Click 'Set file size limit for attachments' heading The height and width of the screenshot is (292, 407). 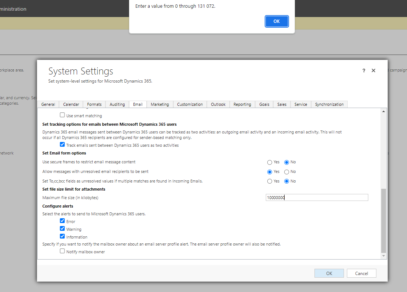coord(74,189)
